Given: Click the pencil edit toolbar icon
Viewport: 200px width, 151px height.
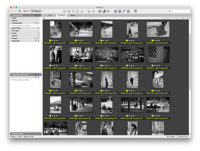Looking at the screenshot, I should click(x=124, y=11).
